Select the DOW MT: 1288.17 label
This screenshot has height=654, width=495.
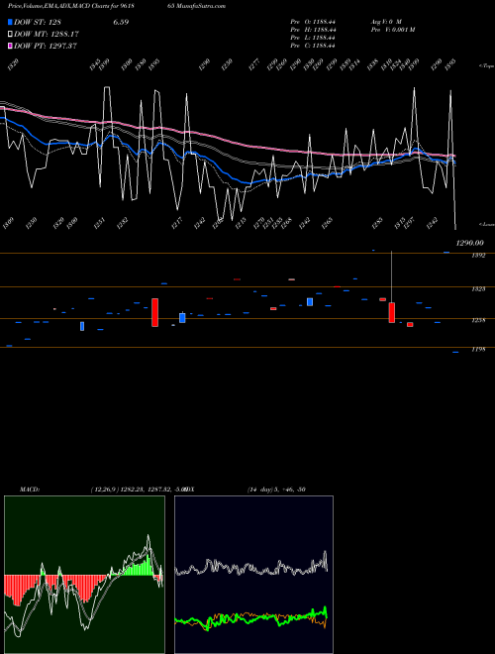(x=46, y=35)
